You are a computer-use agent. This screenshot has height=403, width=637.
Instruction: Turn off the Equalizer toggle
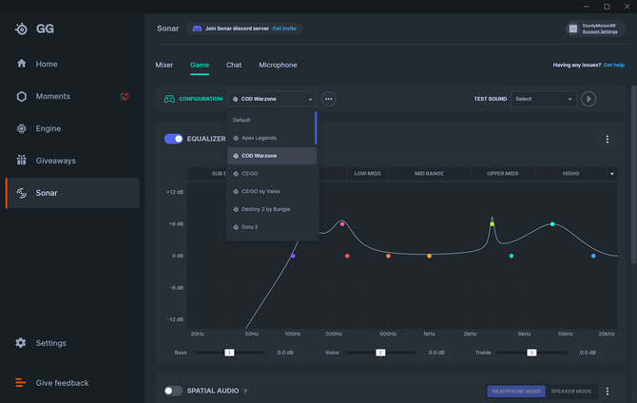point(173,139)
